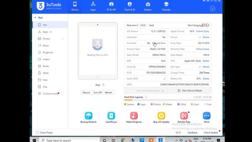Click View iDevice Details button

point(190,91)
